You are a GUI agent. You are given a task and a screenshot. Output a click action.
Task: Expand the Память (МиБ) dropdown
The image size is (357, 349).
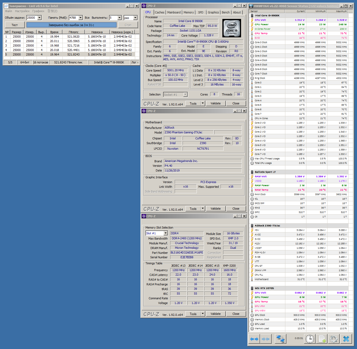81,18
